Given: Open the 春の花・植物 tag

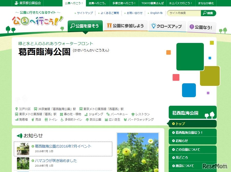Looking at the screenshot, I should click(x=73, y=114).
